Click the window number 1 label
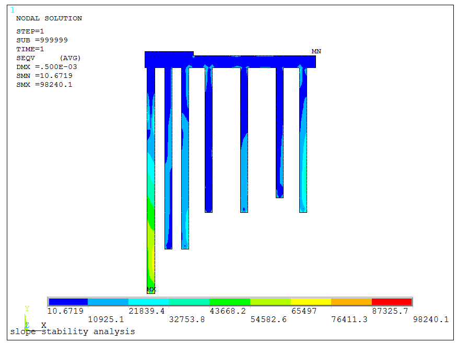 coord(13,10)
